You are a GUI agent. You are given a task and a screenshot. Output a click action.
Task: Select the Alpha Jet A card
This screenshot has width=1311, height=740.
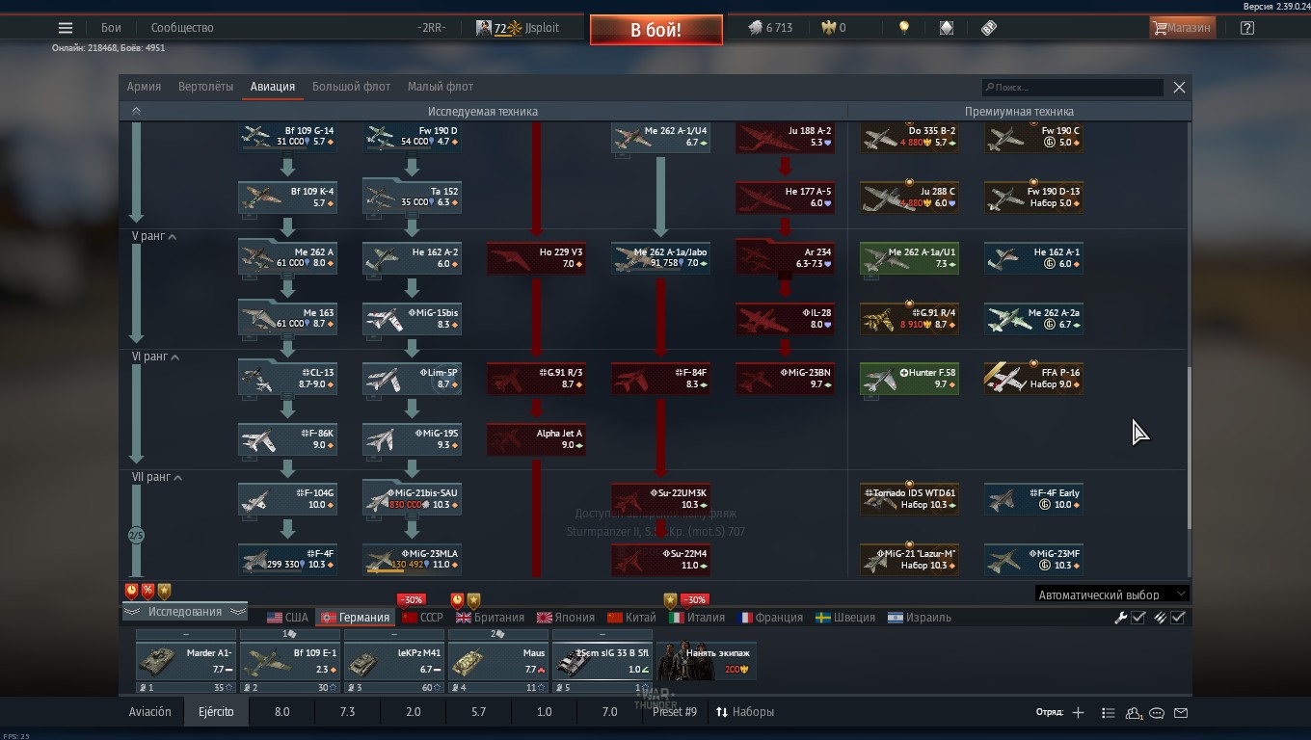coord(536,439)
